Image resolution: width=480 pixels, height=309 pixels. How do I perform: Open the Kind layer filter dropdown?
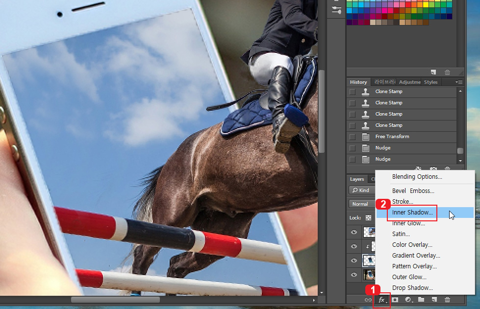(x=361, y=190)
